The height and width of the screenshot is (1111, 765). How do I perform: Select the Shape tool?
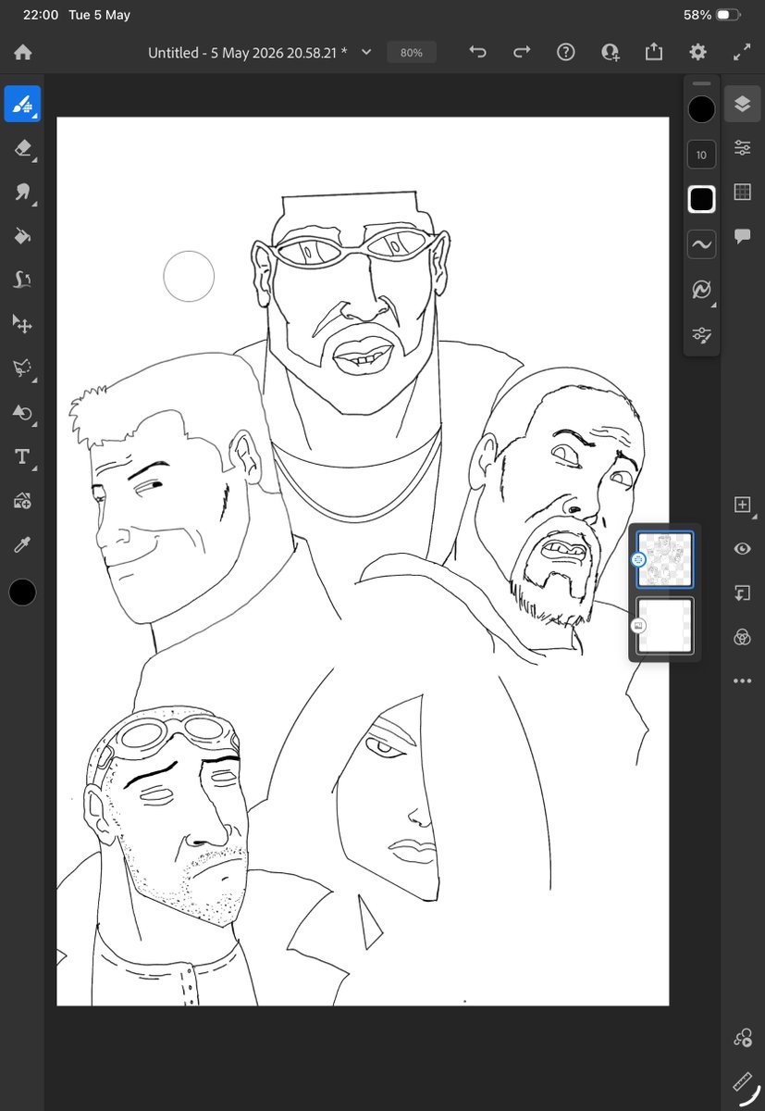(x=22, y=412)
